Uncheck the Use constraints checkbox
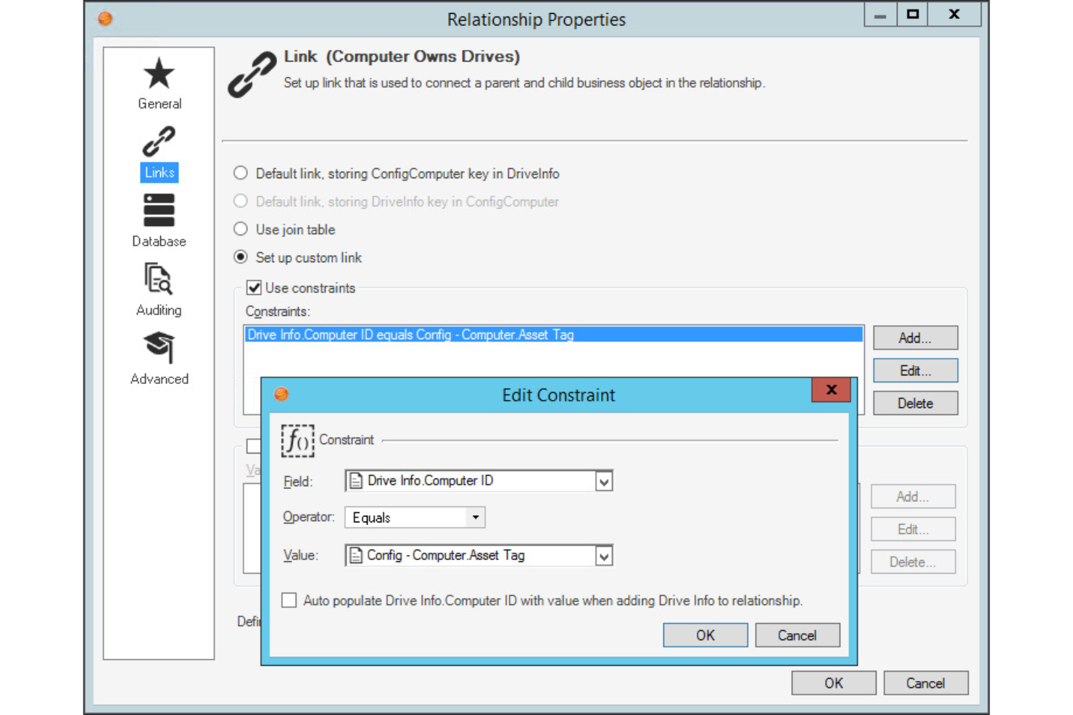The height and width of the screenshot is (715, 1073). pos(254,288)
